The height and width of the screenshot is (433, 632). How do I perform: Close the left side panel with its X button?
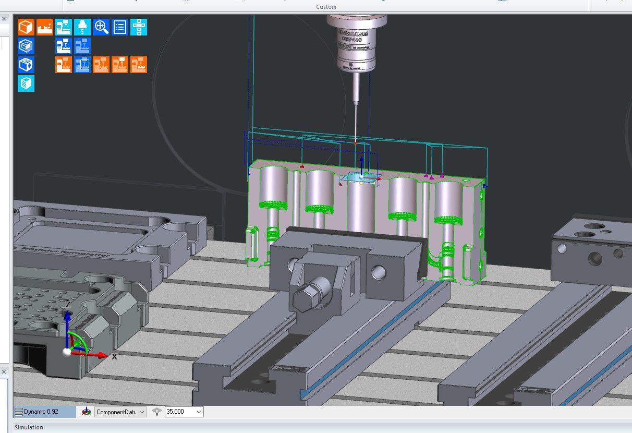[x=4, y=18]
